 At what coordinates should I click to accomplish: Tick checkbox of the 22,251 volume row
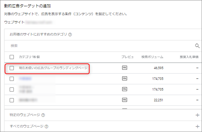12,100
